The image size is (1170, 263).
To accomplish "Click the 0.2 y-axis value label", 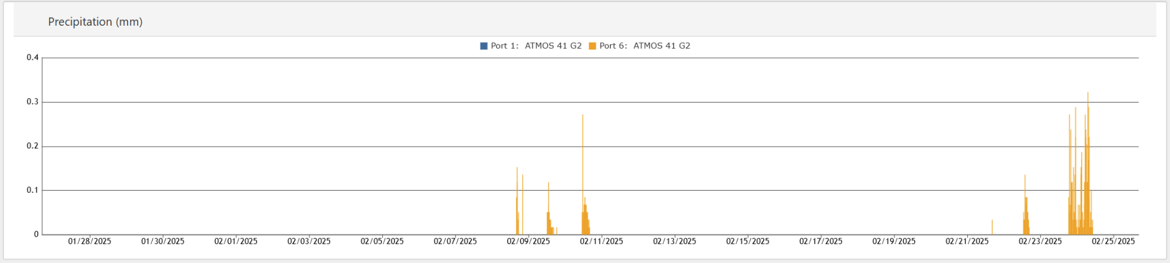I will click(x=33, y=146).
